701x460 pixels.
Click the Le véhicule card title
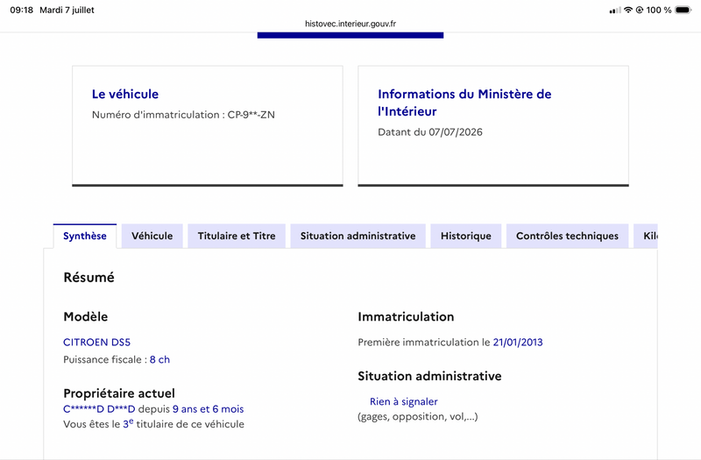[x=125, y=94]
